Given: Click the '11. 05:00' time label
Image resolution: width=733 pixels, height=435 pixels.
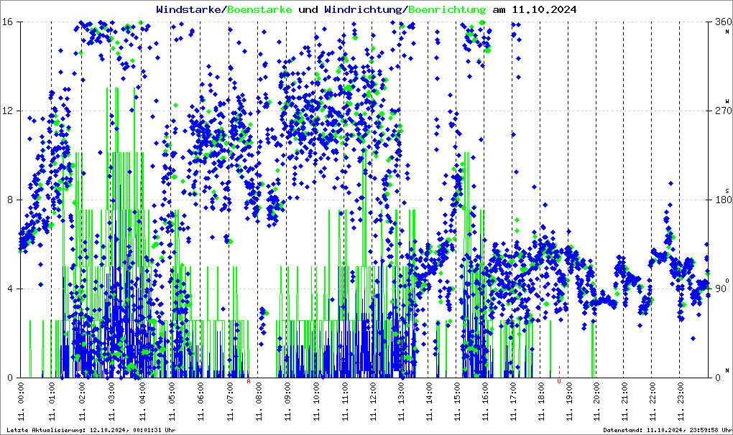Looking at the screenshot, I should (172, 402).
